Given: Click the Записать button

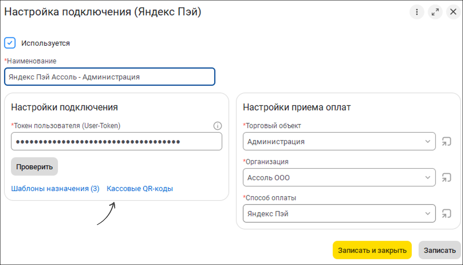Looking at the screenshot, I should 440,250.
